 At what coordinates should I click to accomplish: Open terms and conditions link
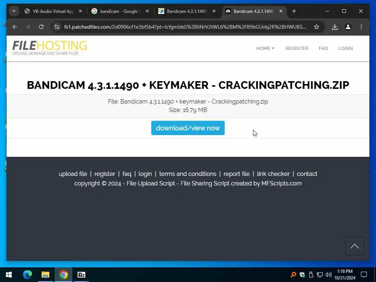tap(188, 174)
